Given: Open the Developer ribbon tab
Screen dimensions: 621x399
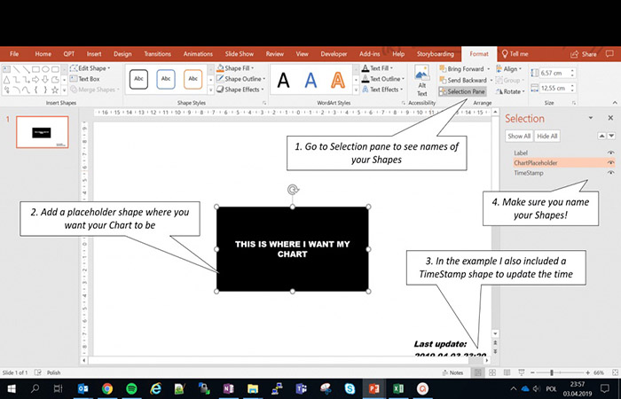Looking at the screenshot, I should (x=334, y=54).
